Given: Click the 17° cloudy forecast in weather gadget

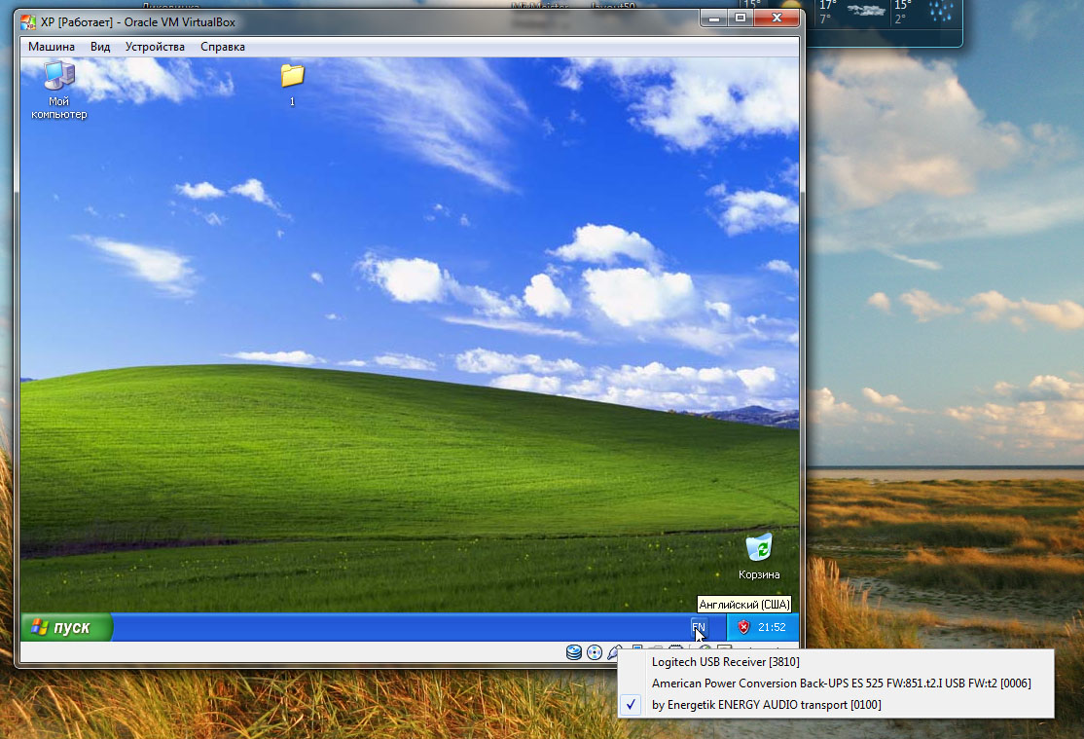Looking at the screenshot, I should [x=852, y=13].
